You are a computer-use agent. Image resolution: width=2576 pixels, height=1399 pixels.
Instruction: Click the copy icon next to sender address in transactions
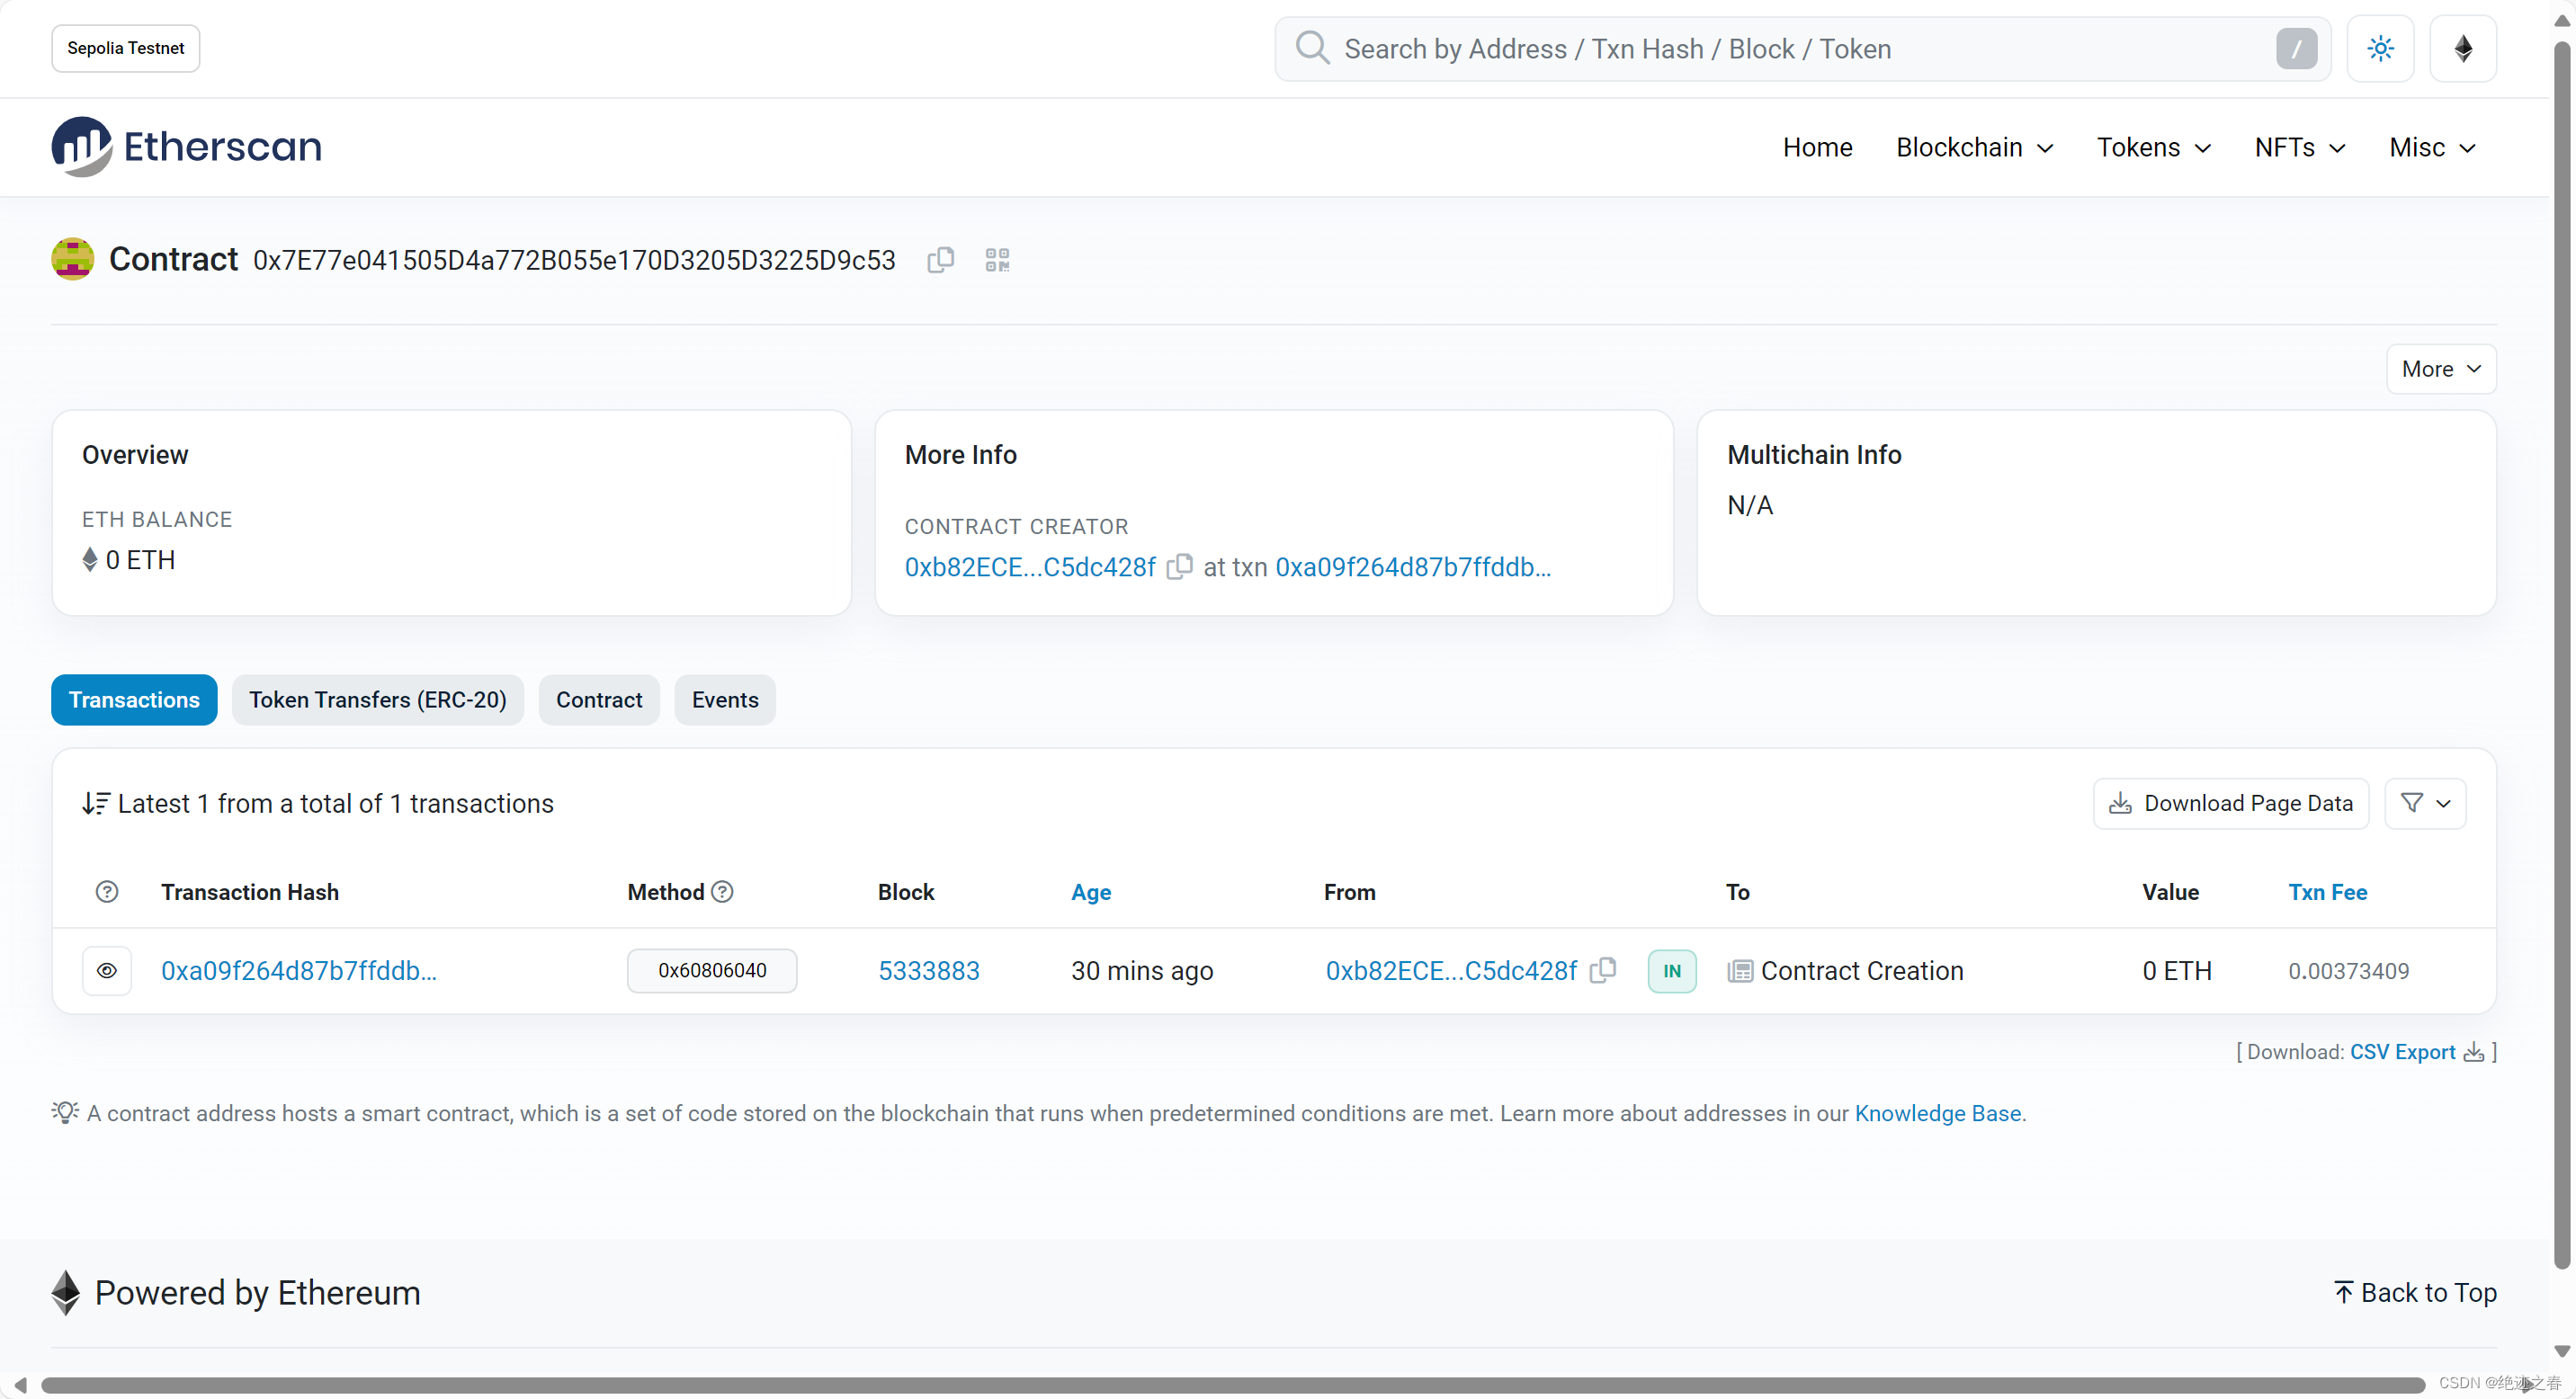1603,970
